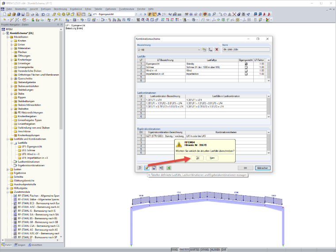This screenshot has height=252, width=336.
Task: Click the rainbow color scale icon in the second toolbar
Action: (267, 20)
